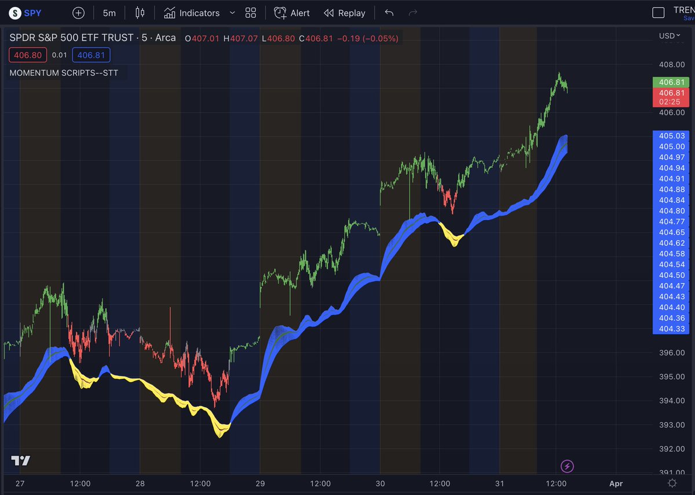
Task: Click the 30 date on time axis
Action: (x=380, y=483)
